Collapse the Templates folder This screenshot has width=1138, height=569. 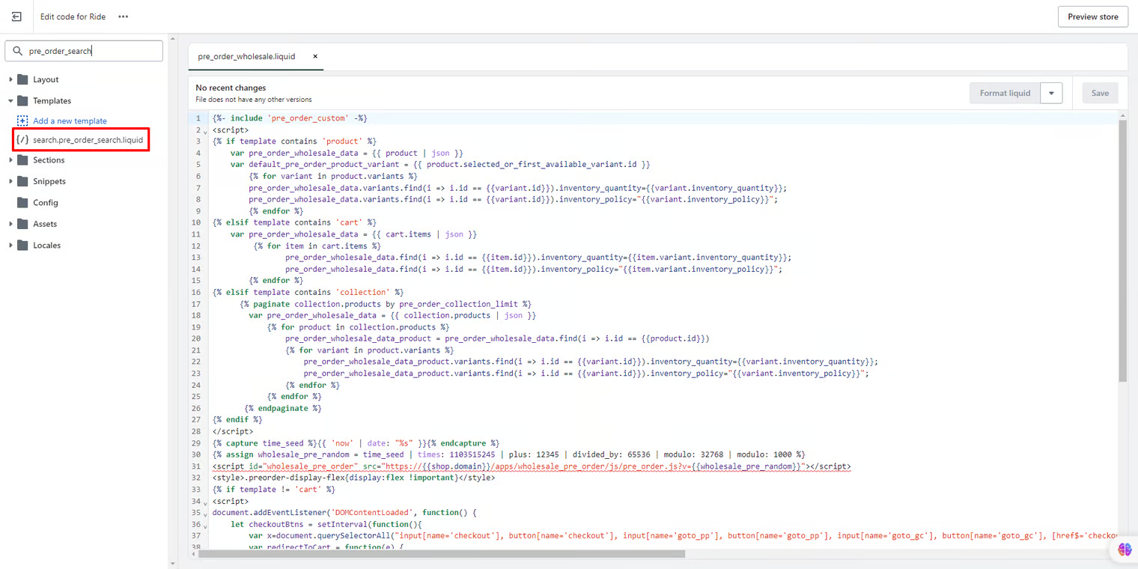point(10,101)
